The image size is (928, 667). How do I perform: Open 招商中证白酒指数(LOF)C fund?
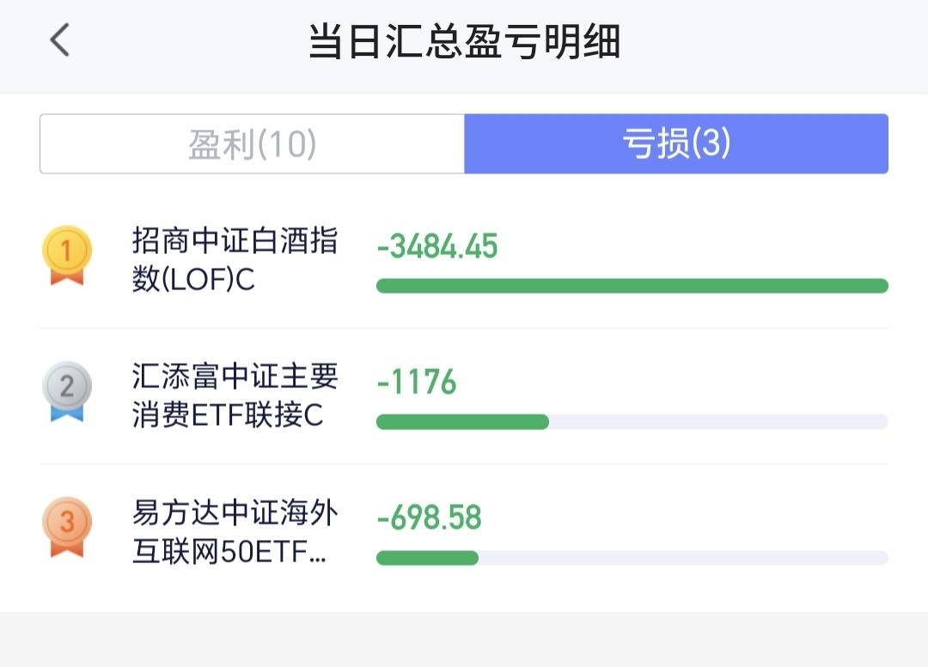pos(235,259)
